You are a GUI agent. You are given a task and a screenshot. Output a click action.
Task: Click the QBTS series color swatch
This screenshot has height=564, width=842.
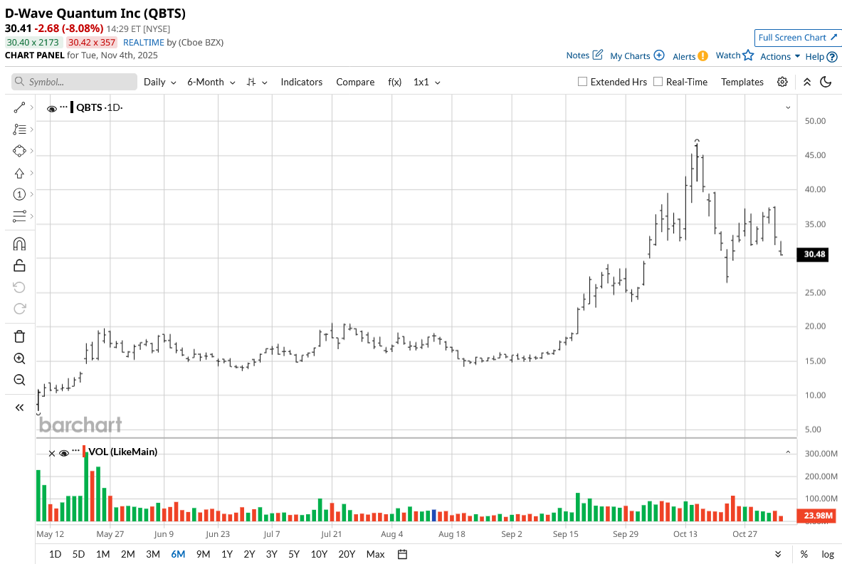pyautogui.click(x=72, y=107)
